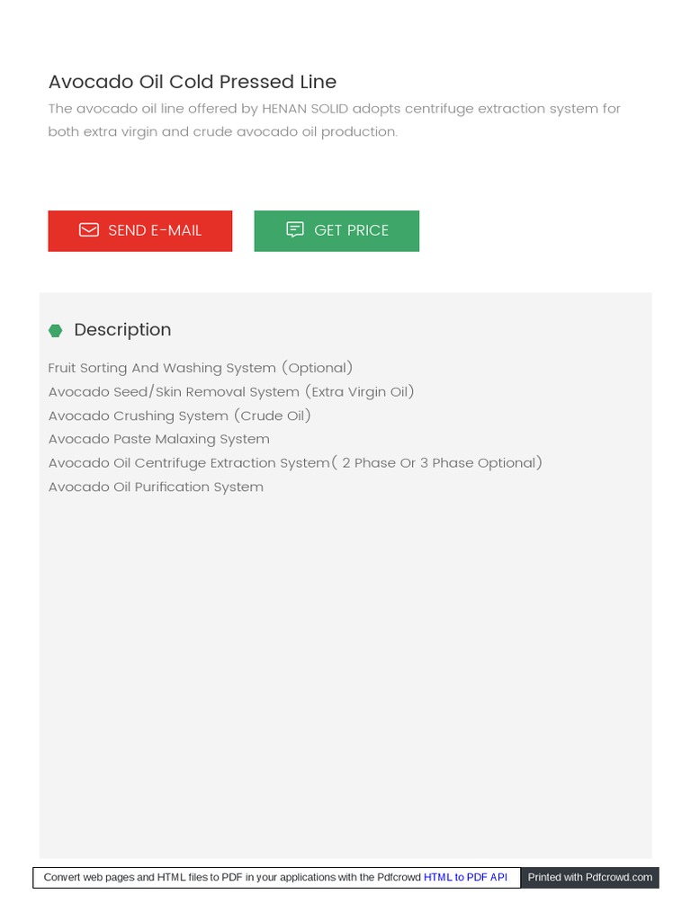Screen dimensions: 691x921
Task: Click the HENAN SOLID company name
Action: 305,109
